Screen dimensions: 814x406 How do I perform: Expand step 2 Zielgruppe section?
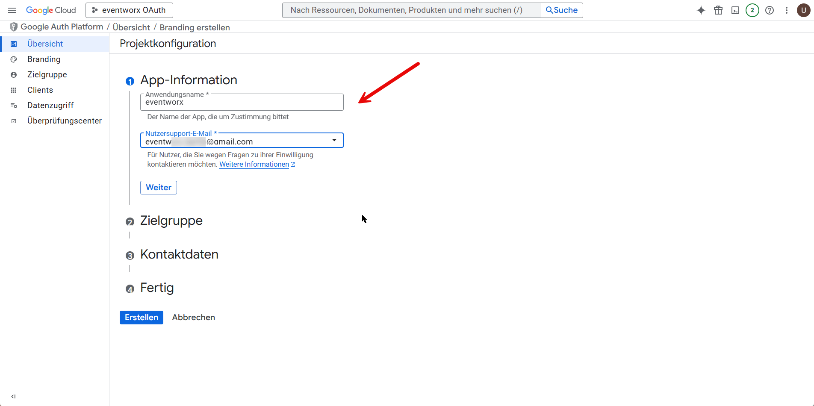(x=171, y=221)
